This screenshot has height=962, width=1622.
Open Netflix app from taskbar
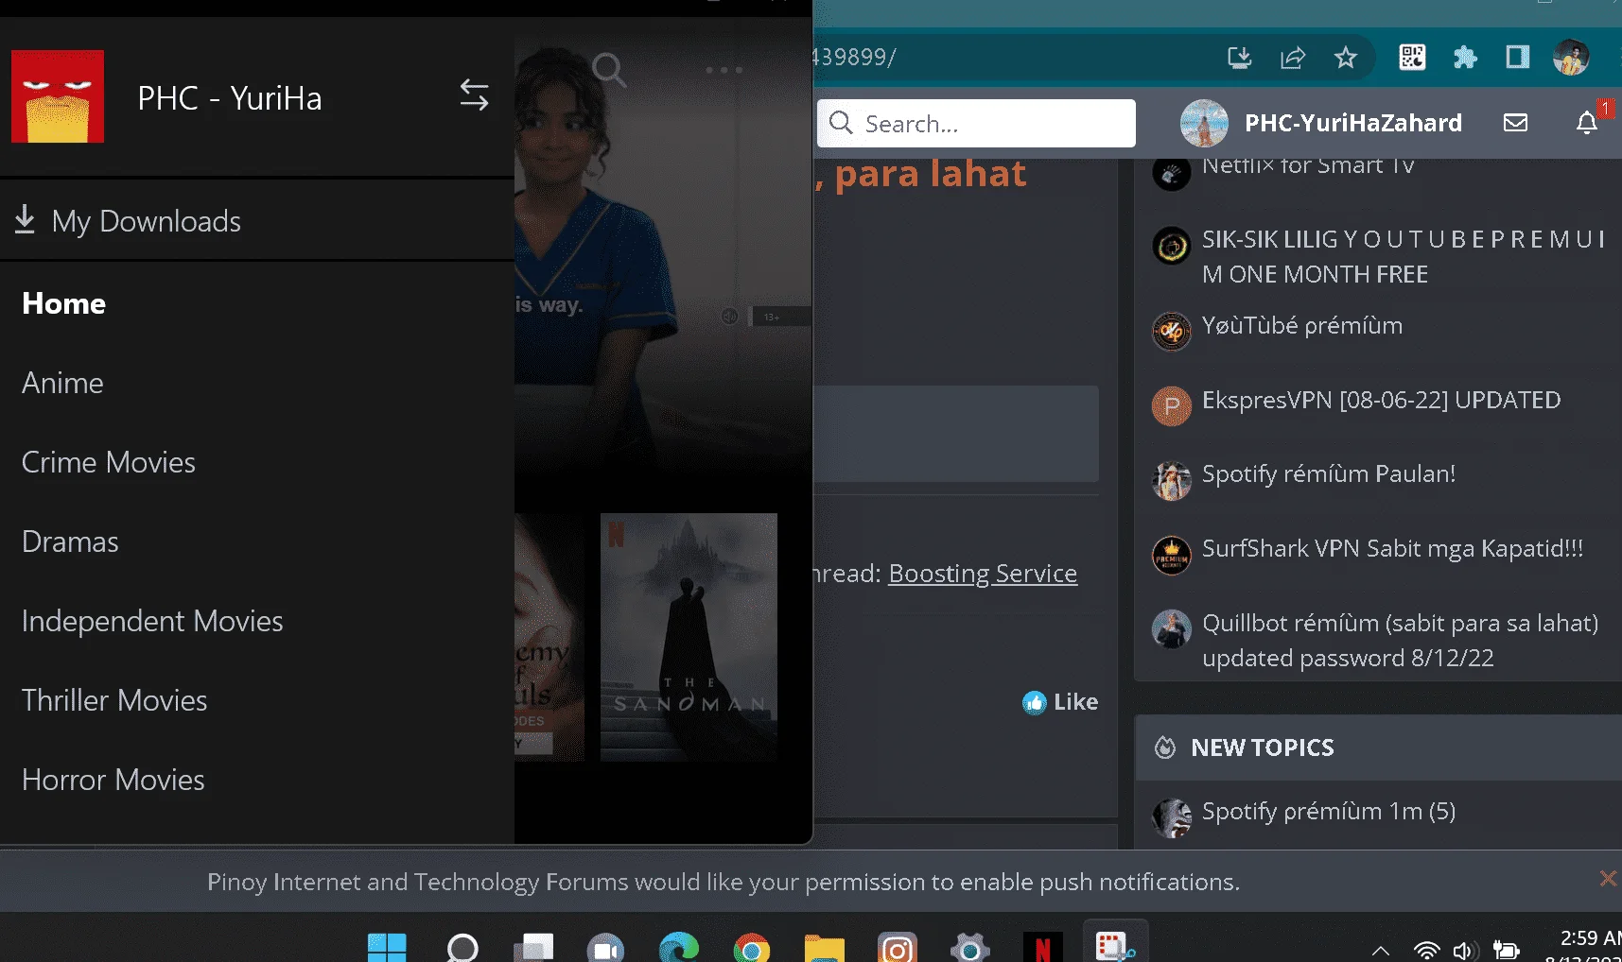[1042, 947]
